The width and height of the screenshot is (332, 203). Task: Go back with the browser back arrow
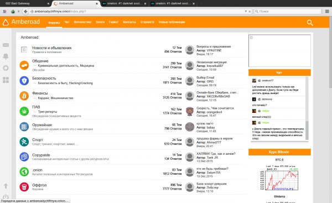pyautogui.click(x=25, y=12)
